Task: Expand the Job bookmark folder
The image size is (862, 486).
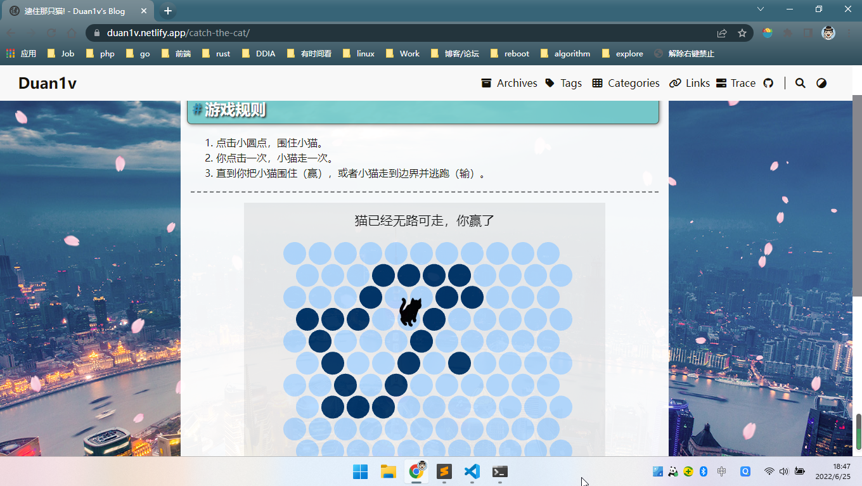Action: coord(60,54)
